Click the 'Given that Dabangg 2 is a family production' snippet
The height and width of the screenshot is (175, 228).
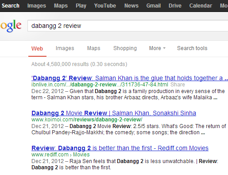tap(128, 94)
